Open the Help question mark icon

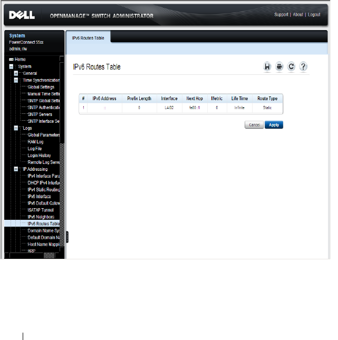(303, 66)
